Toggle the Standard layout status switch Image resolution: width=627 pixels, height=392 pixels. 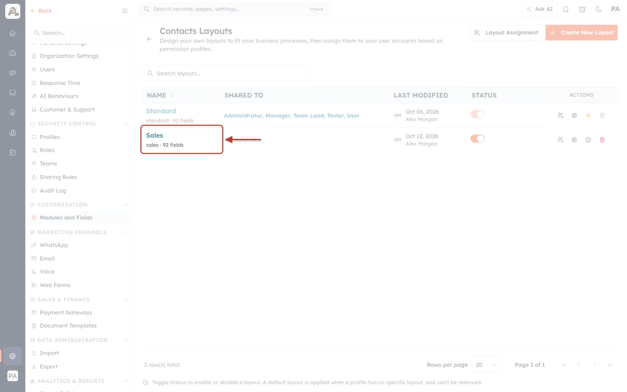(478, 114)
